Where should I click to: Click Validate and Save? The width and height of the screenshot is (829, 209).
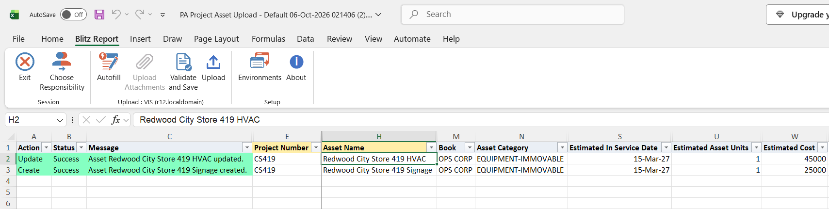pyautogui.click(x=183, y=72)
